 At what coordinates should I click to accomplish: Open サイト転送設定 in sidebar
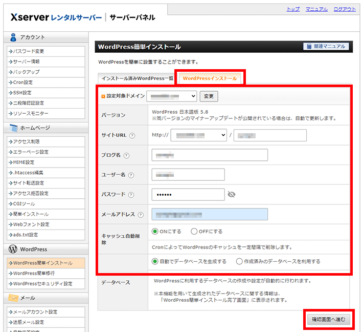[x=46, y=183]
